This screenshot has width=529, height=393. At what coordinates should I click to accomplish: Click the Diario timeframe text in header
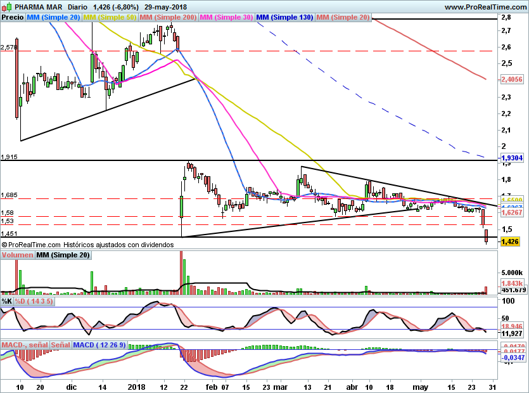[x=77, y=7]
